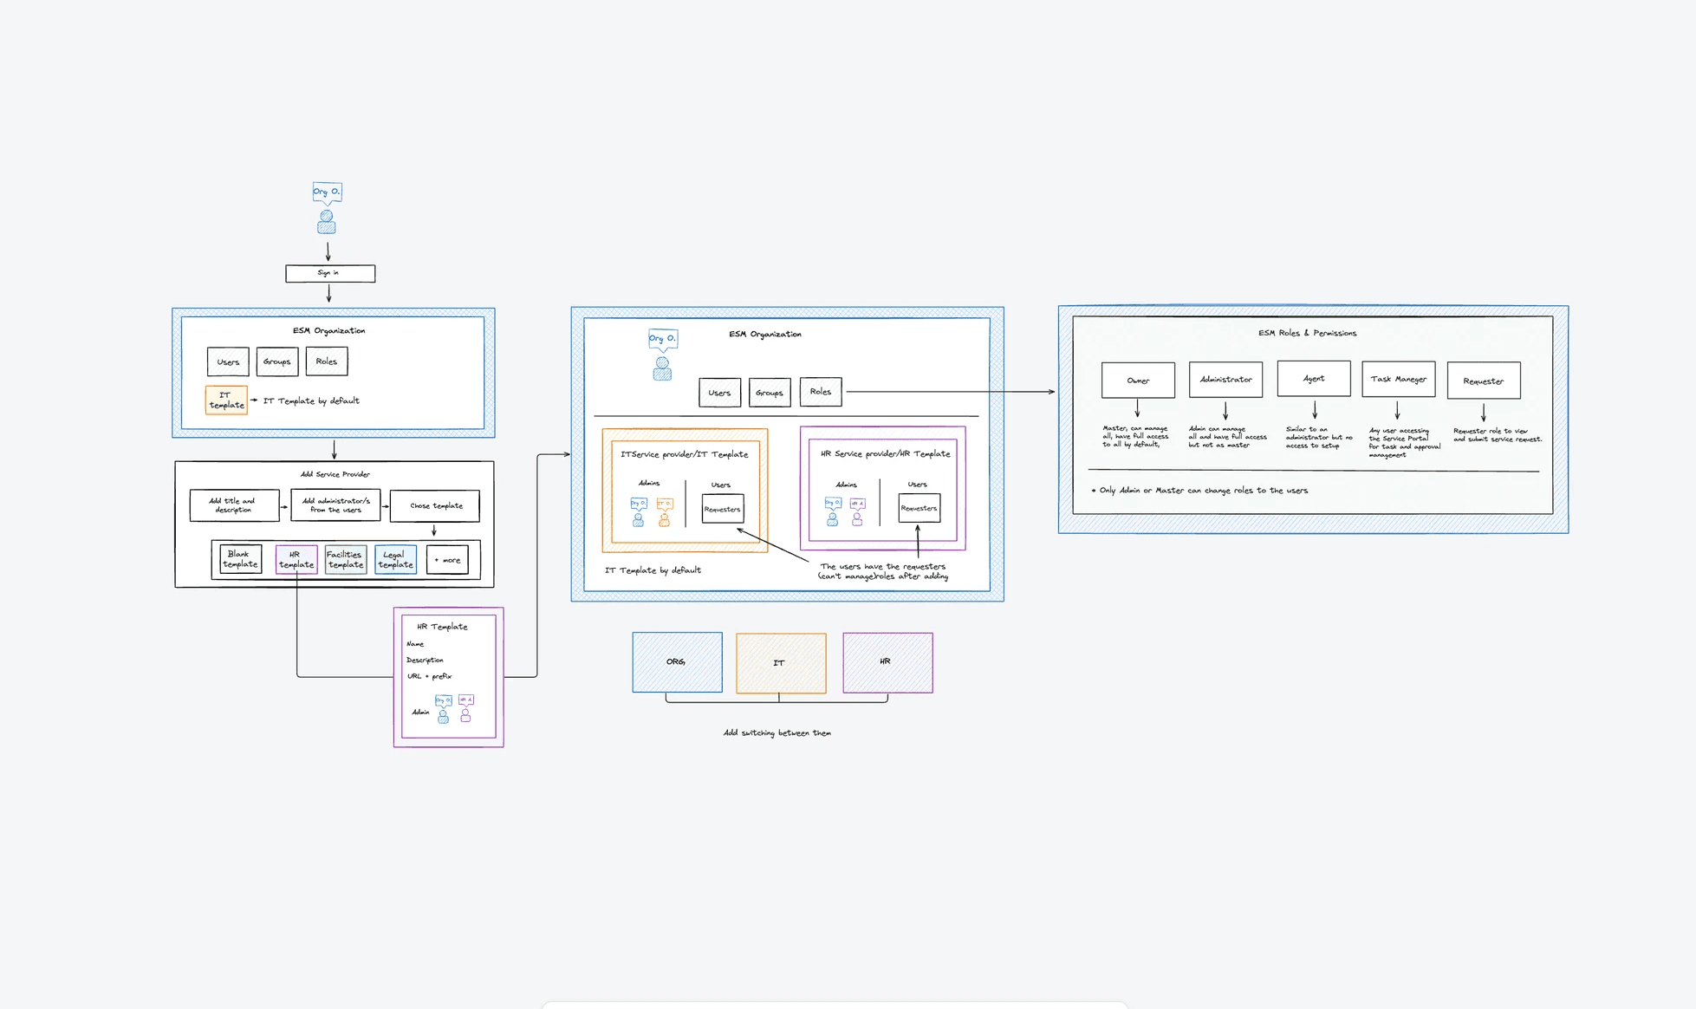The height and width of the screenshot is (1009, 1696).
Task: Select the Chose template box
Action: point(435,505)
